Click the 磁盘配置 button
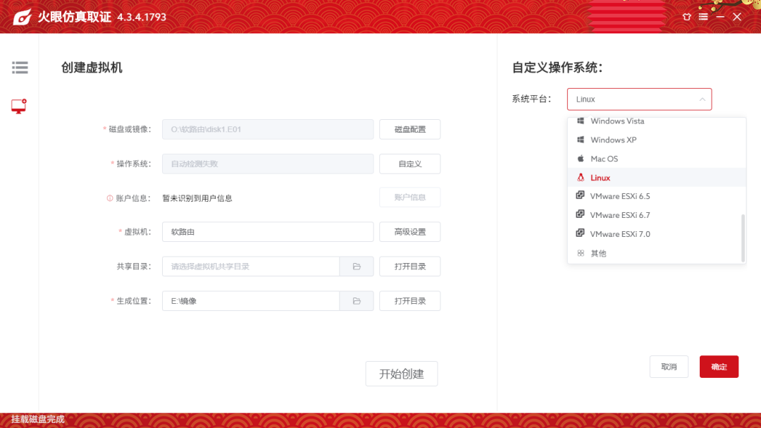The height and width of the screenshot is (428, 761). tap(410, 129)
